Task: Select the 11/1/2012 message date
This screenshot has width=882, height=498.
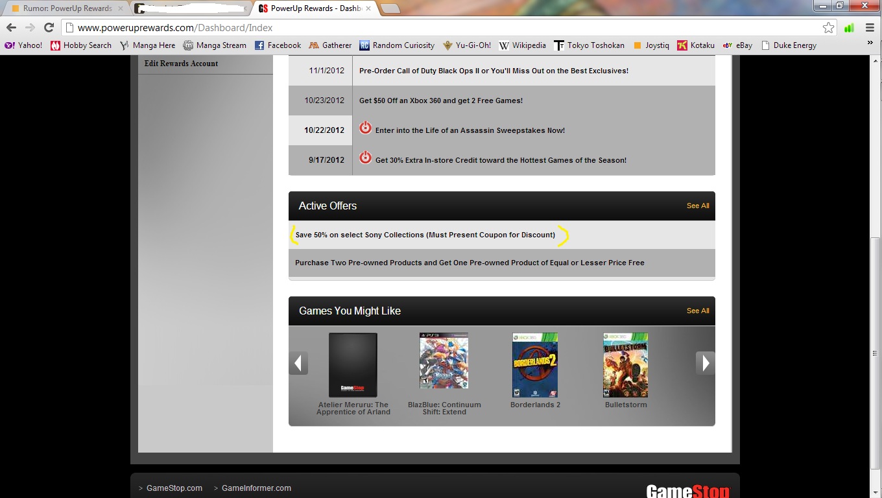Action: coord(327,71)
